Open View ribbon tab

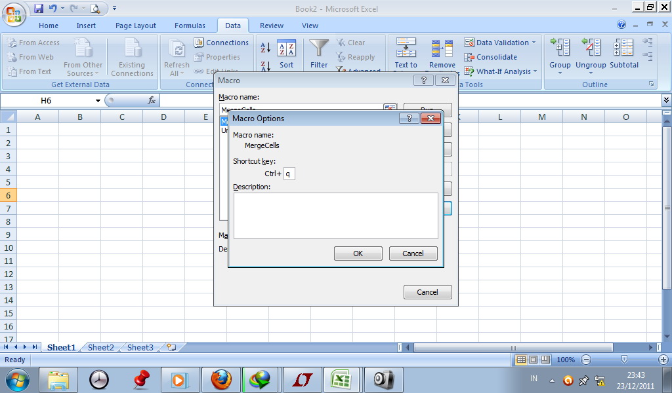310,26
